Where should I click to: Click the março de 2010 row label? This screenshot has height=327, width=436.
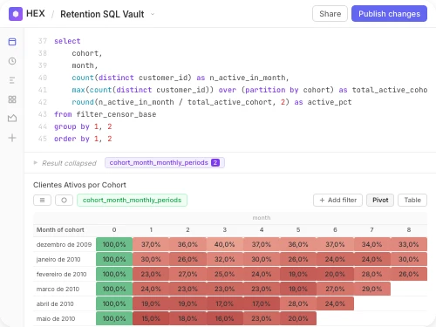coord(58,289)
